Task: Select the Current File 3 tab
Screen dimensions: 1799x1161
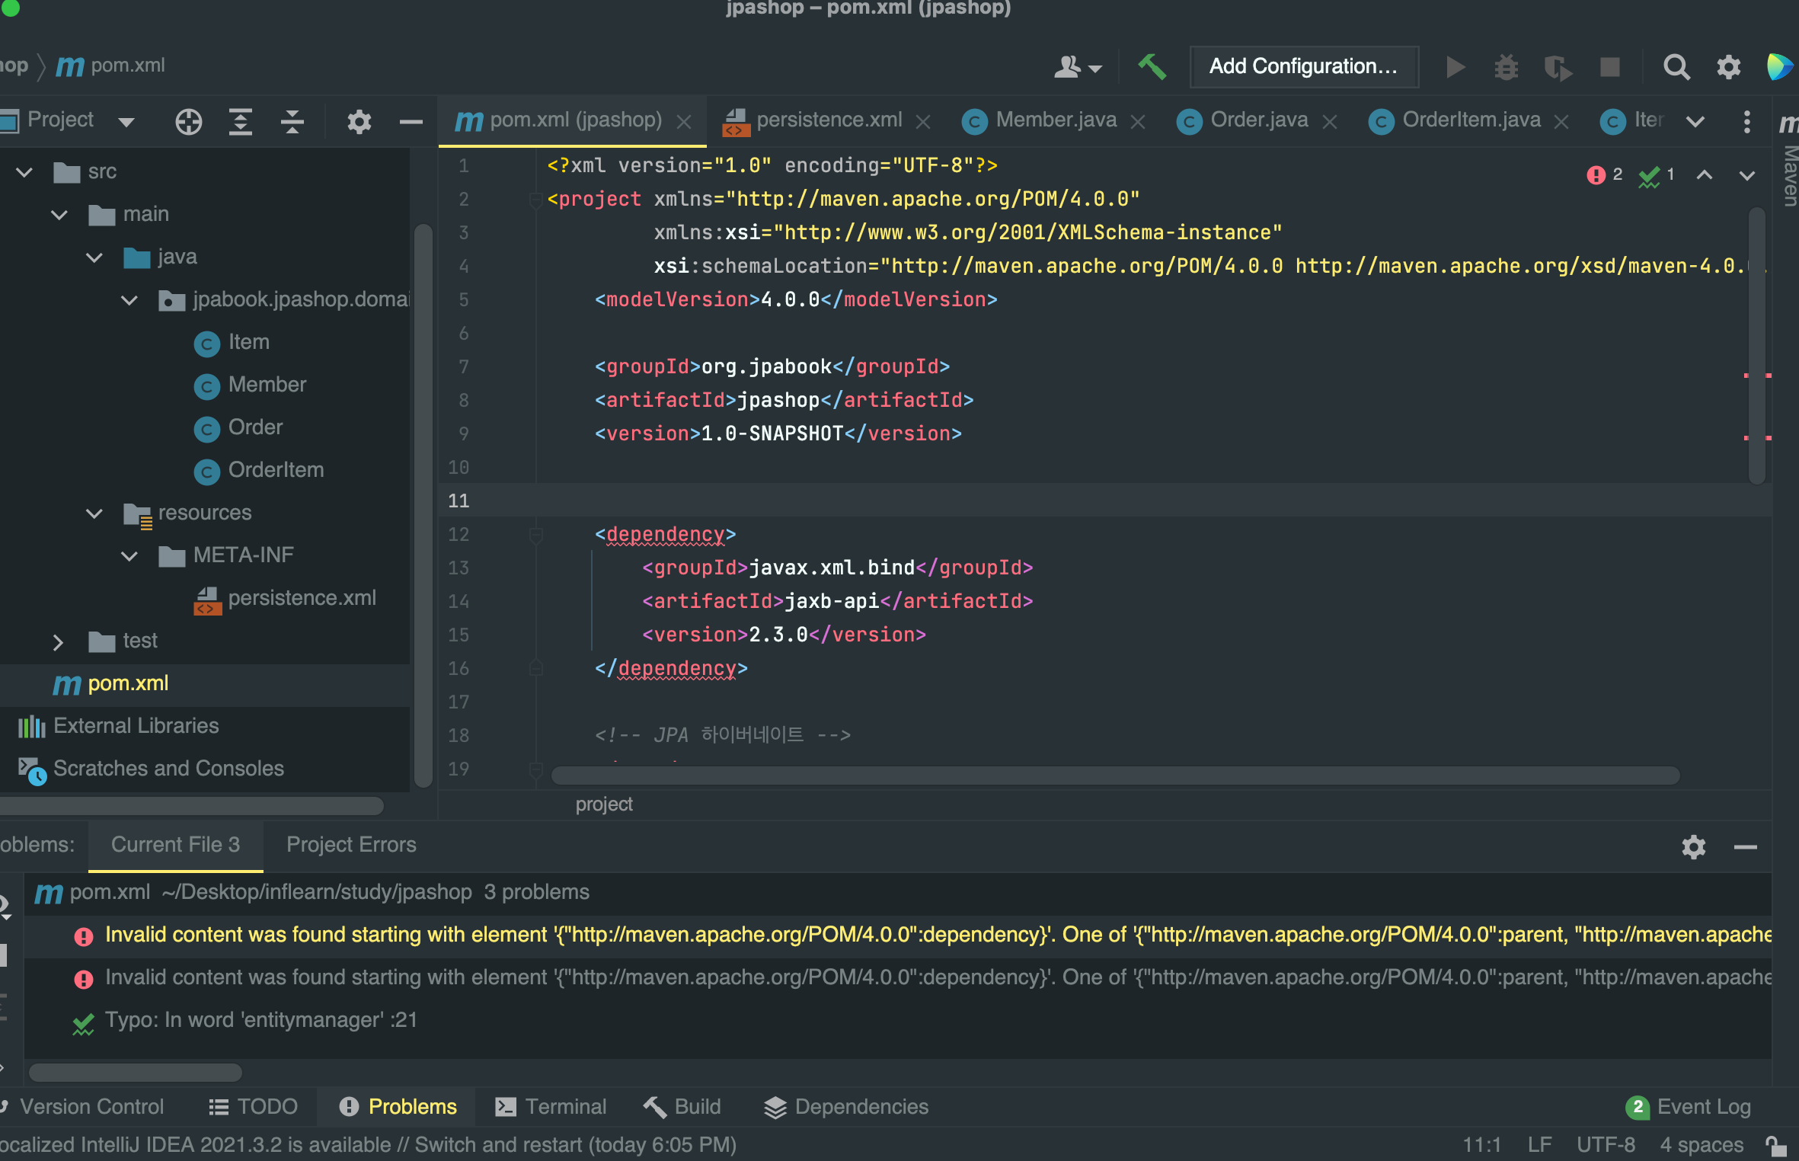Action: (x=175, y=844)
